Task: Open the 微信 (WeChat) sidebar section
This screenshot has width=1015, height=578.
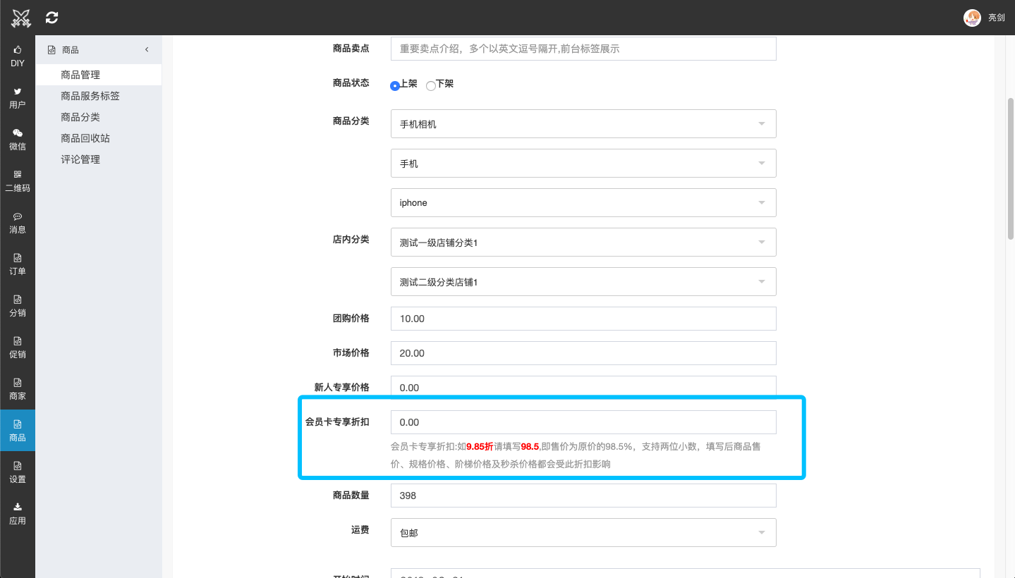Action: tap(17, 138)
